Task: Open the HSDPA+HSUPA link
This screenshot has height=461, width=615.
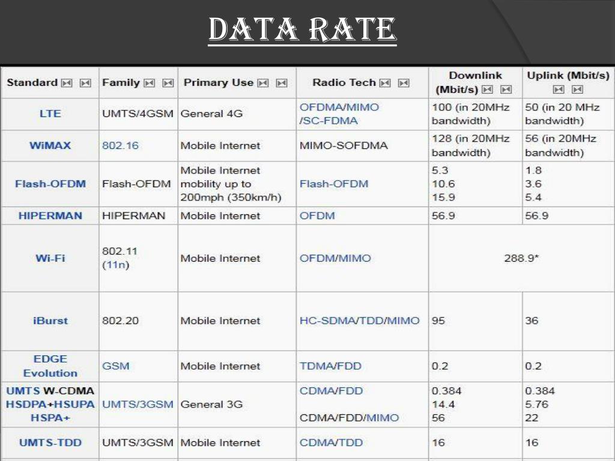Action: click(50, 405)
